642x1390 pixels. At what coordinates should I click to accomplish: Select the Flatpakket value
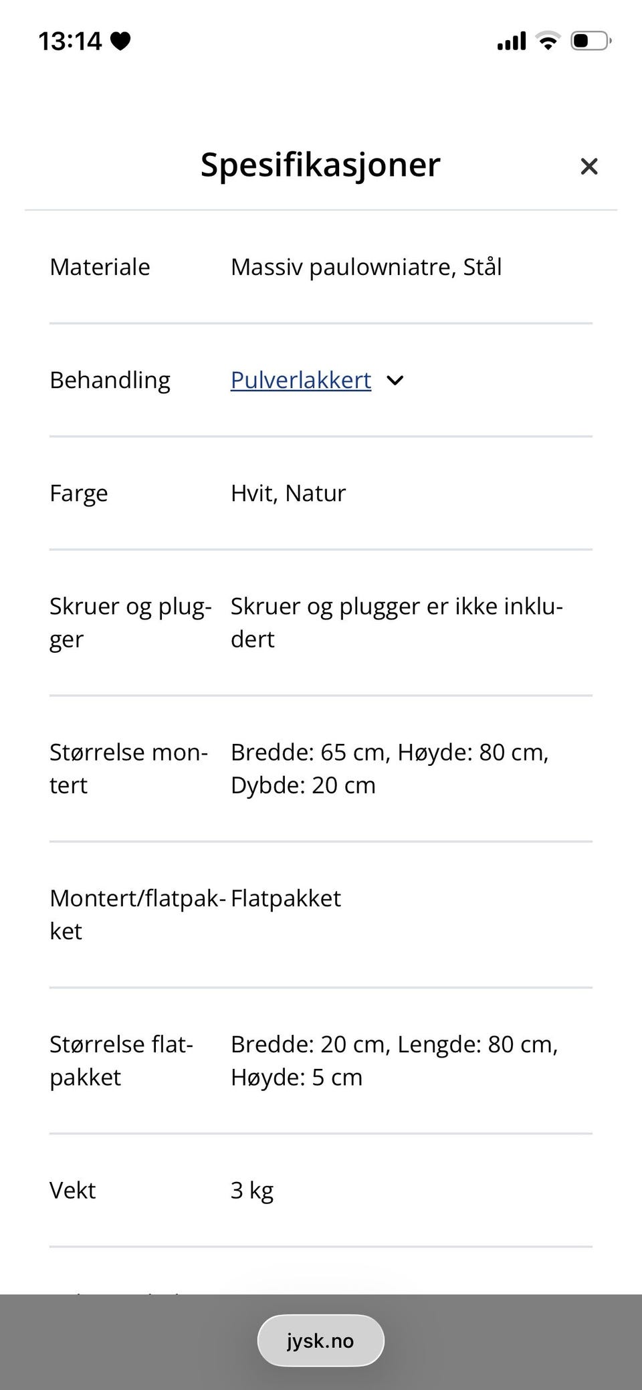[x=286, y=898]
